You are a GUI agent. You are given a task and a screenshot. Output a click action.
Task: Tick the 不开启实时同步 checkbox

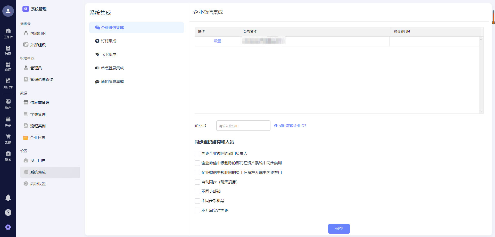click(x=197, y=210)
